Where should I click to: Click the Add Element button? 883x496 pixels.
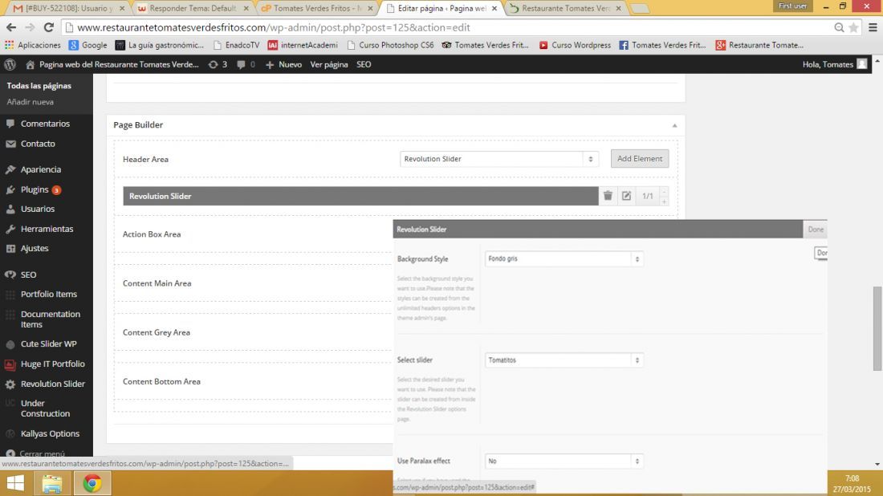coord(640,159)
